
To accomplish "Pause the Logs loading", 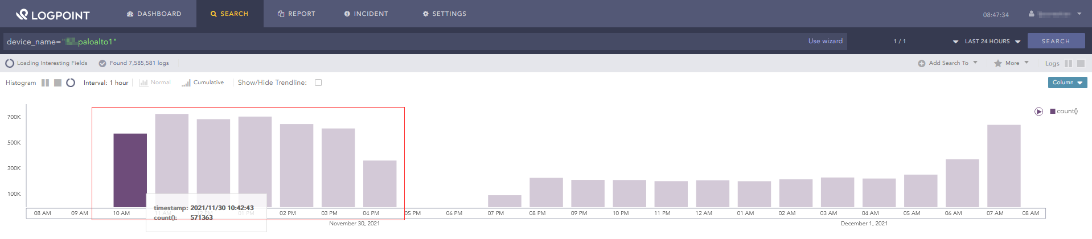I will click(1068, 64).
